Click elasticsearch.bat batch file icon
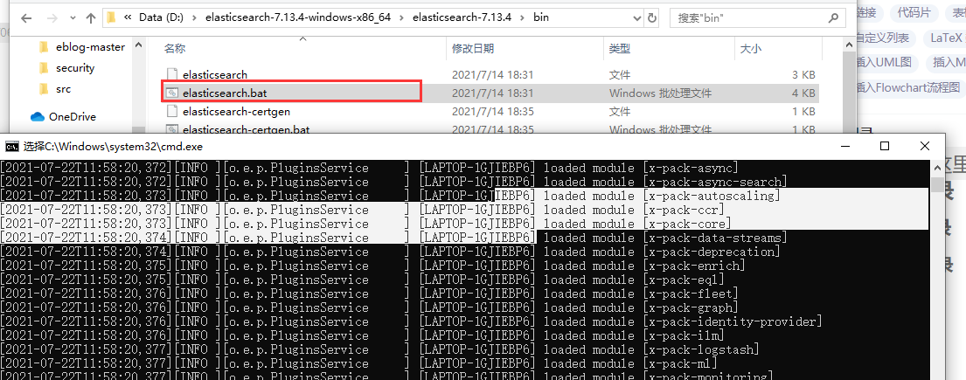The height and width of the screenshot is (380, 966). [x=172, y=93]
